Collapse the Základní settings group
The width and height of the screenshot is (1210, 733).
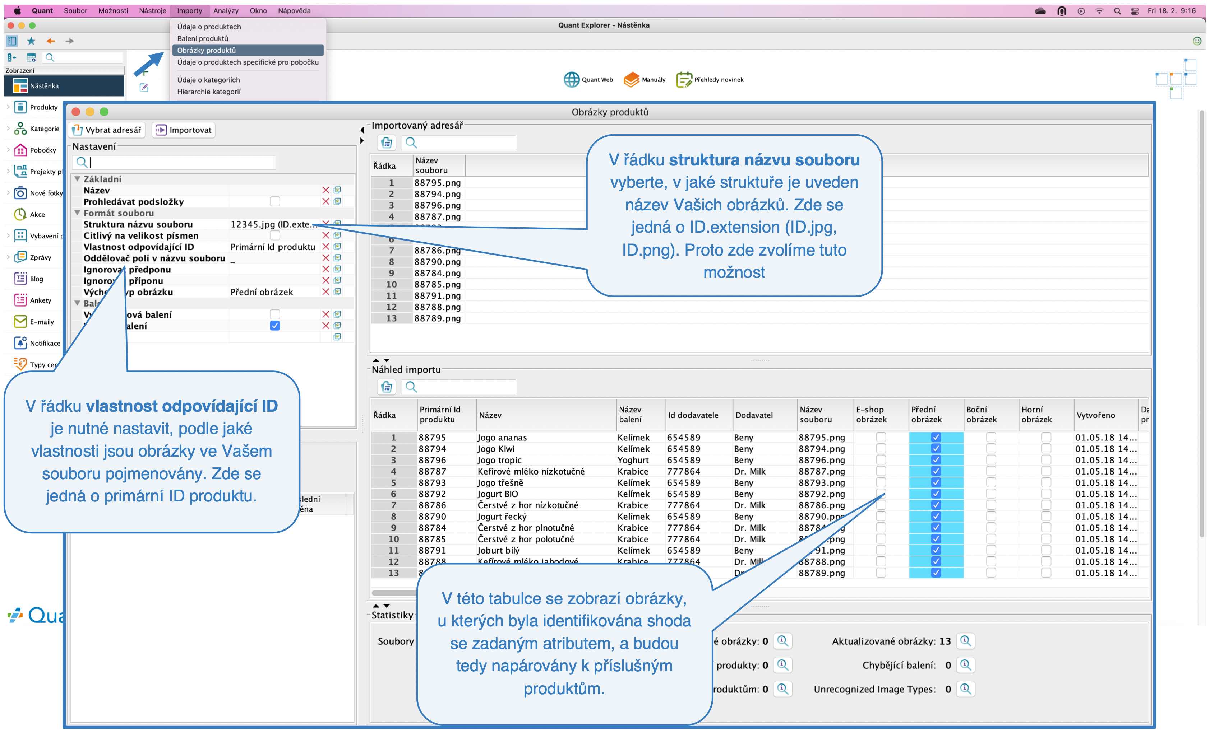pos(77,179)
